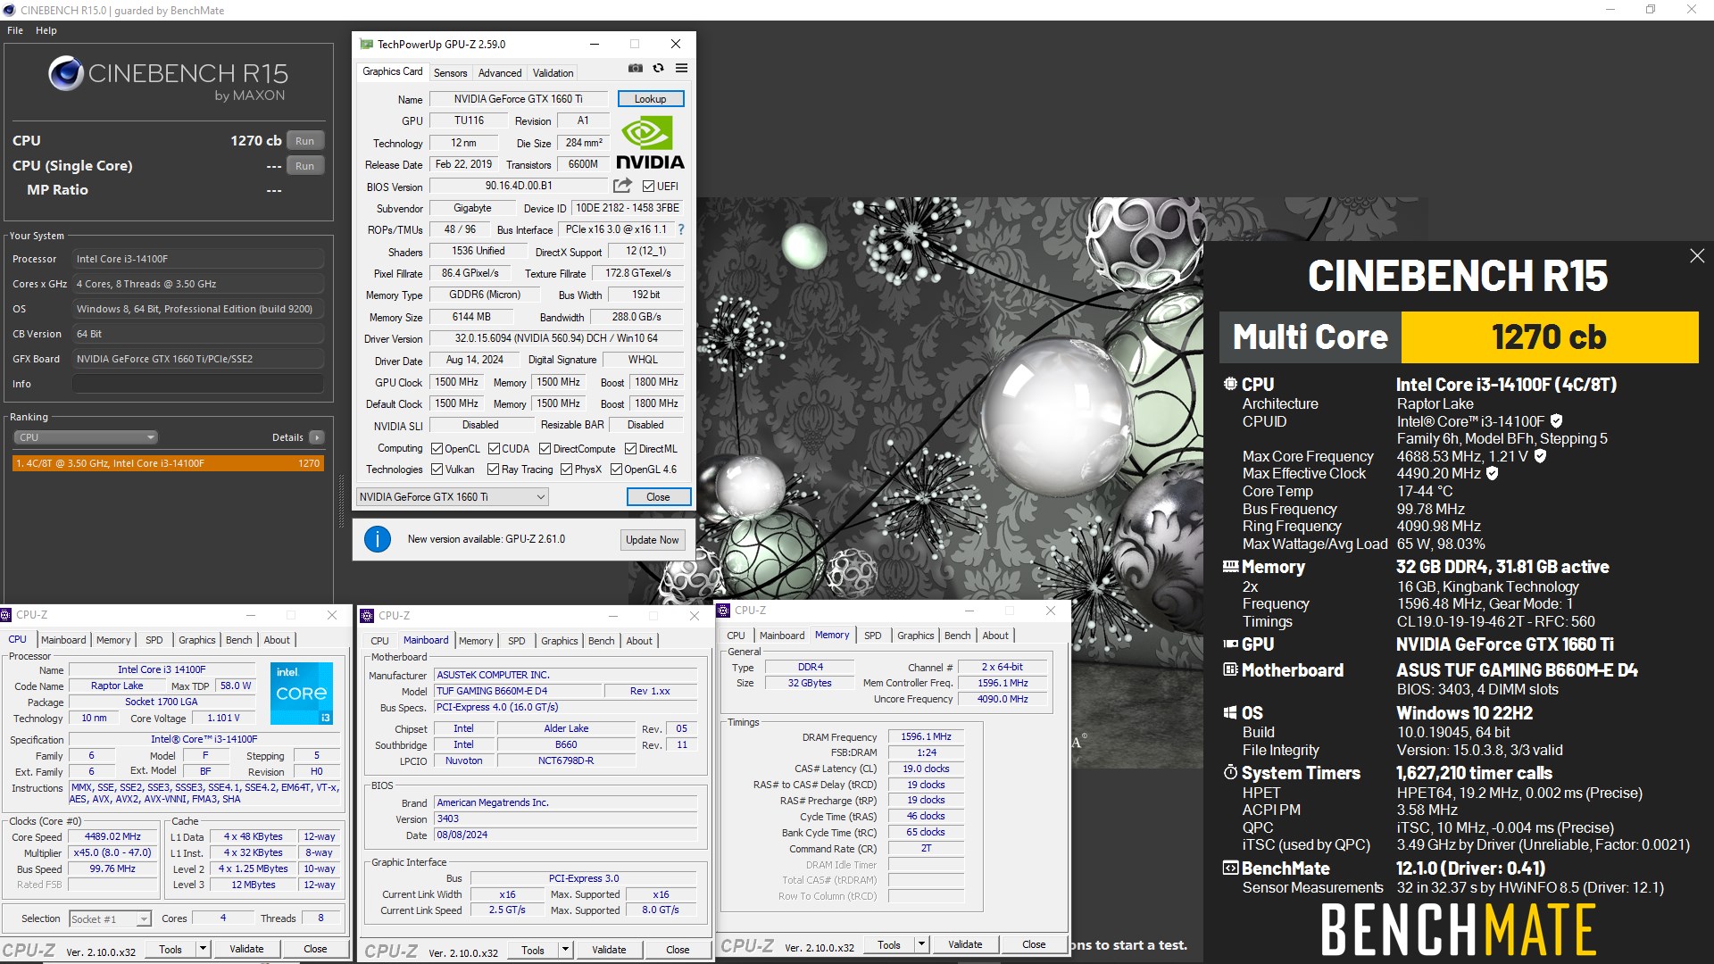Click the Details arrow icon in Ranking
This screenshot has width=1714, height=964.
tap(317, 437)
